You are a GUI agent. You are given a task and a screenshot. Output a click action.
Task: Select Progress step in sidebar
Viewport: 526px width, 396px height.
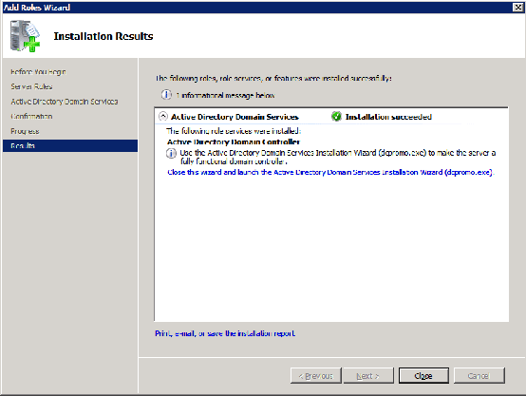(25, 131)
